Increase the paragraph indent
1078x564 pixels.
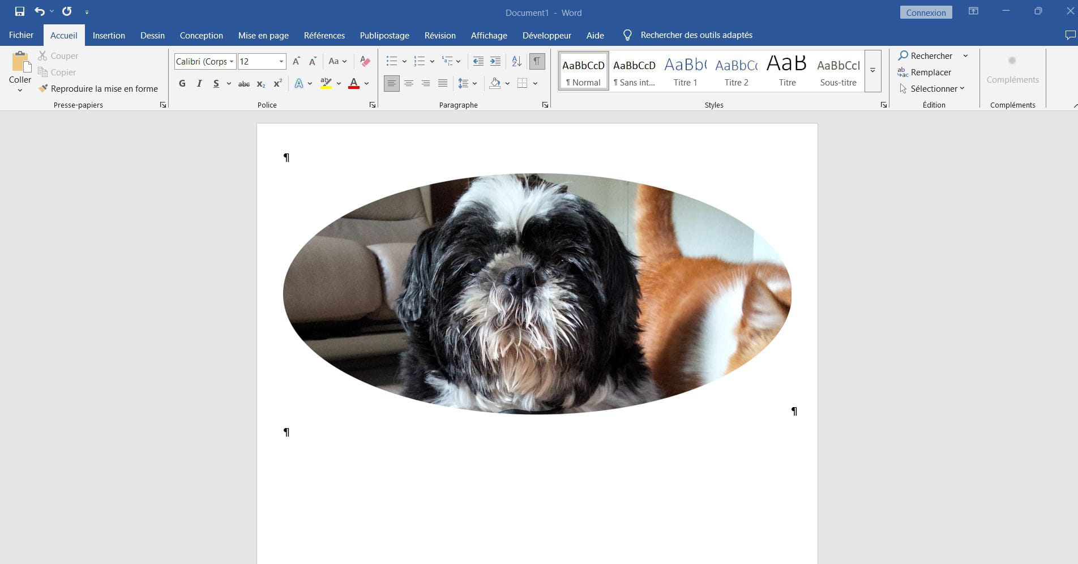[x=495, y=61]
